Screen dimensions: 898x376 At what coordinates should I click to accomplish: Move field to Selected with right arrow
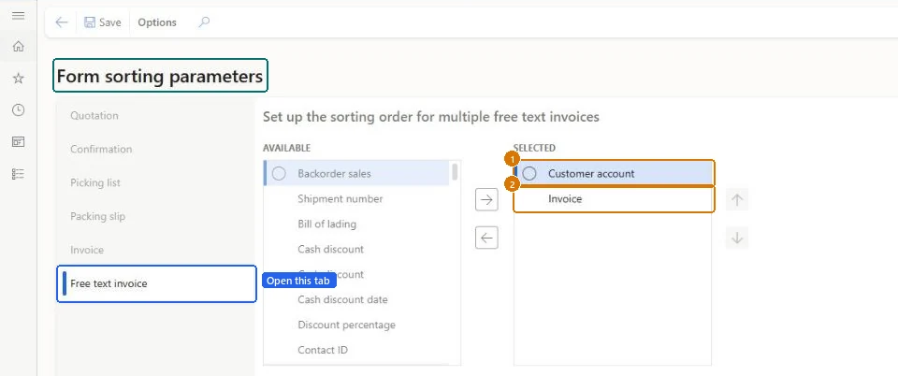pyautogui.click(x=486, y=200)
